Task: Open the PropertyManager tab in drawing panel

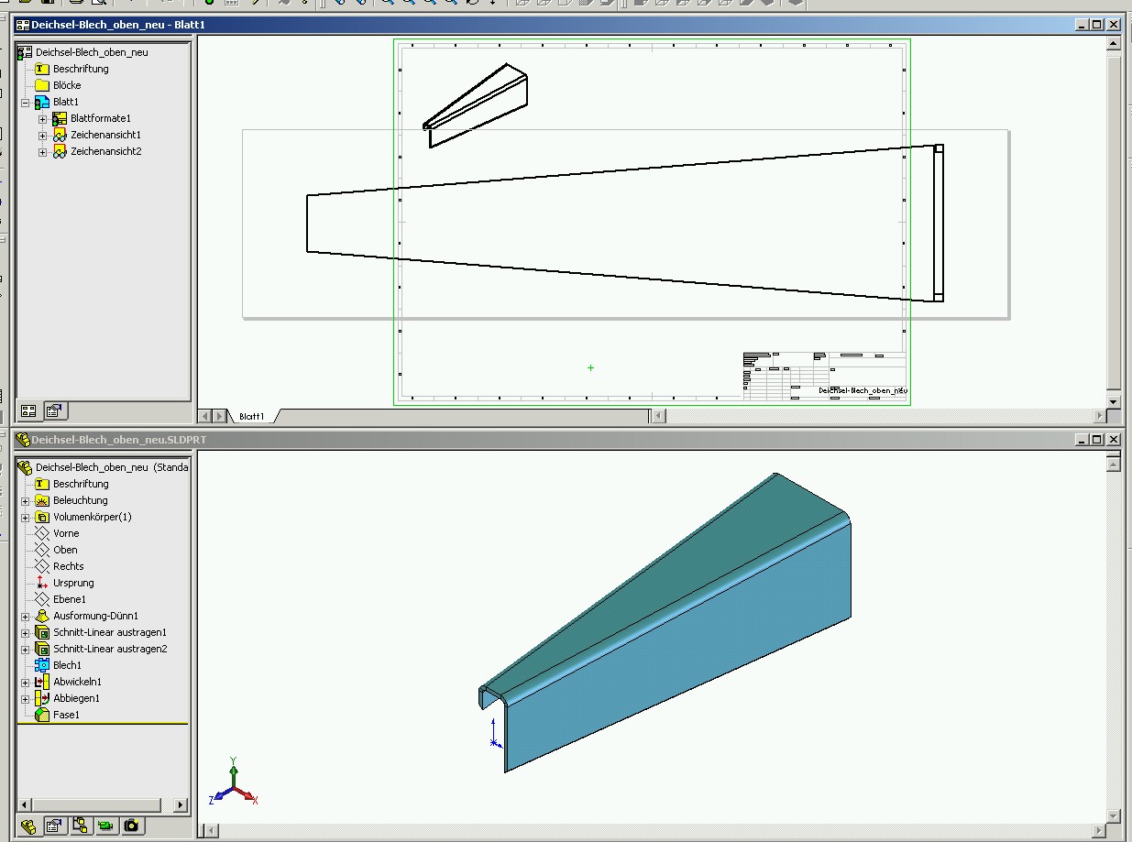Action: (55, 410)
